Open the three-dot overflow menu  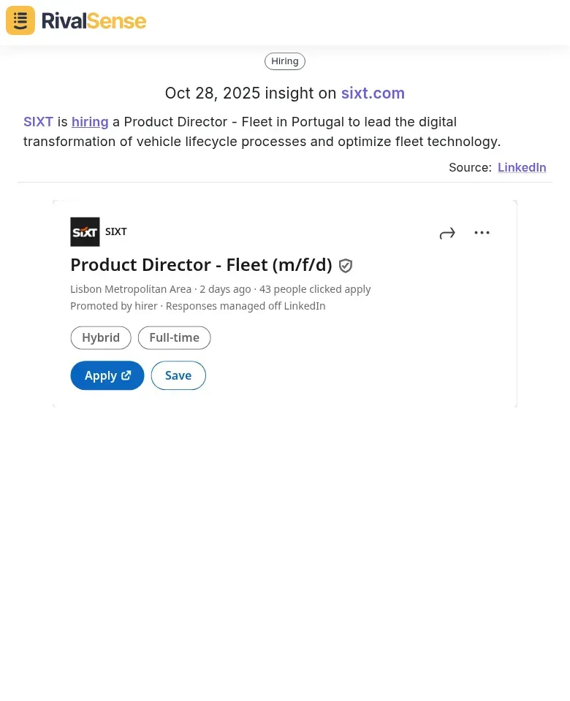pos(482,232)
